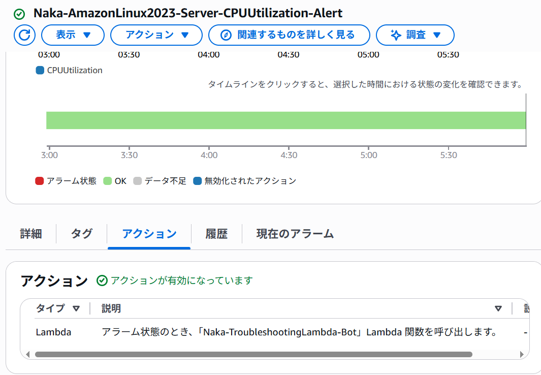Sort by 説明 column arrow
This screenshot has height=375, width=541.
[498, 308]
